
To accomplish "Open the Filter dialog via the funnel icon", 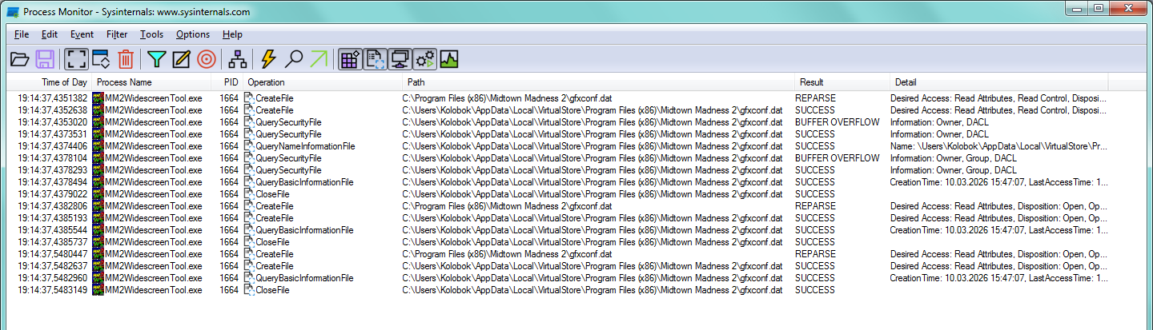I will [x=157, y=58].
